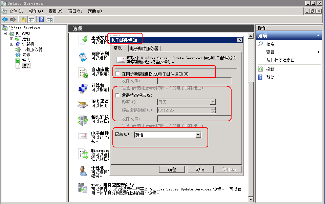Click the WSUS 服务器配置向导 icon

coord(83,188)
